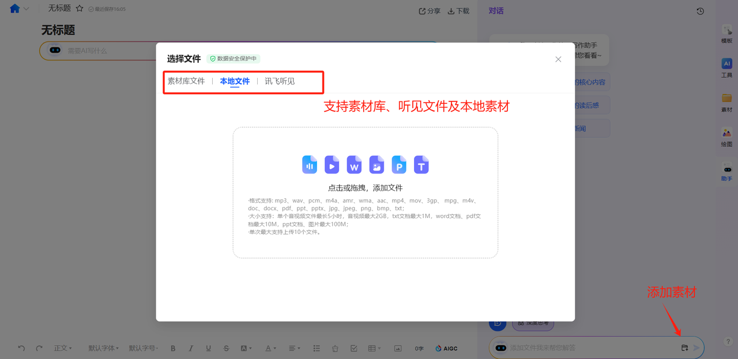Close the 选择文件 dialog
The height and width of the screenshot is (359, 738).
tap(558, 59)
